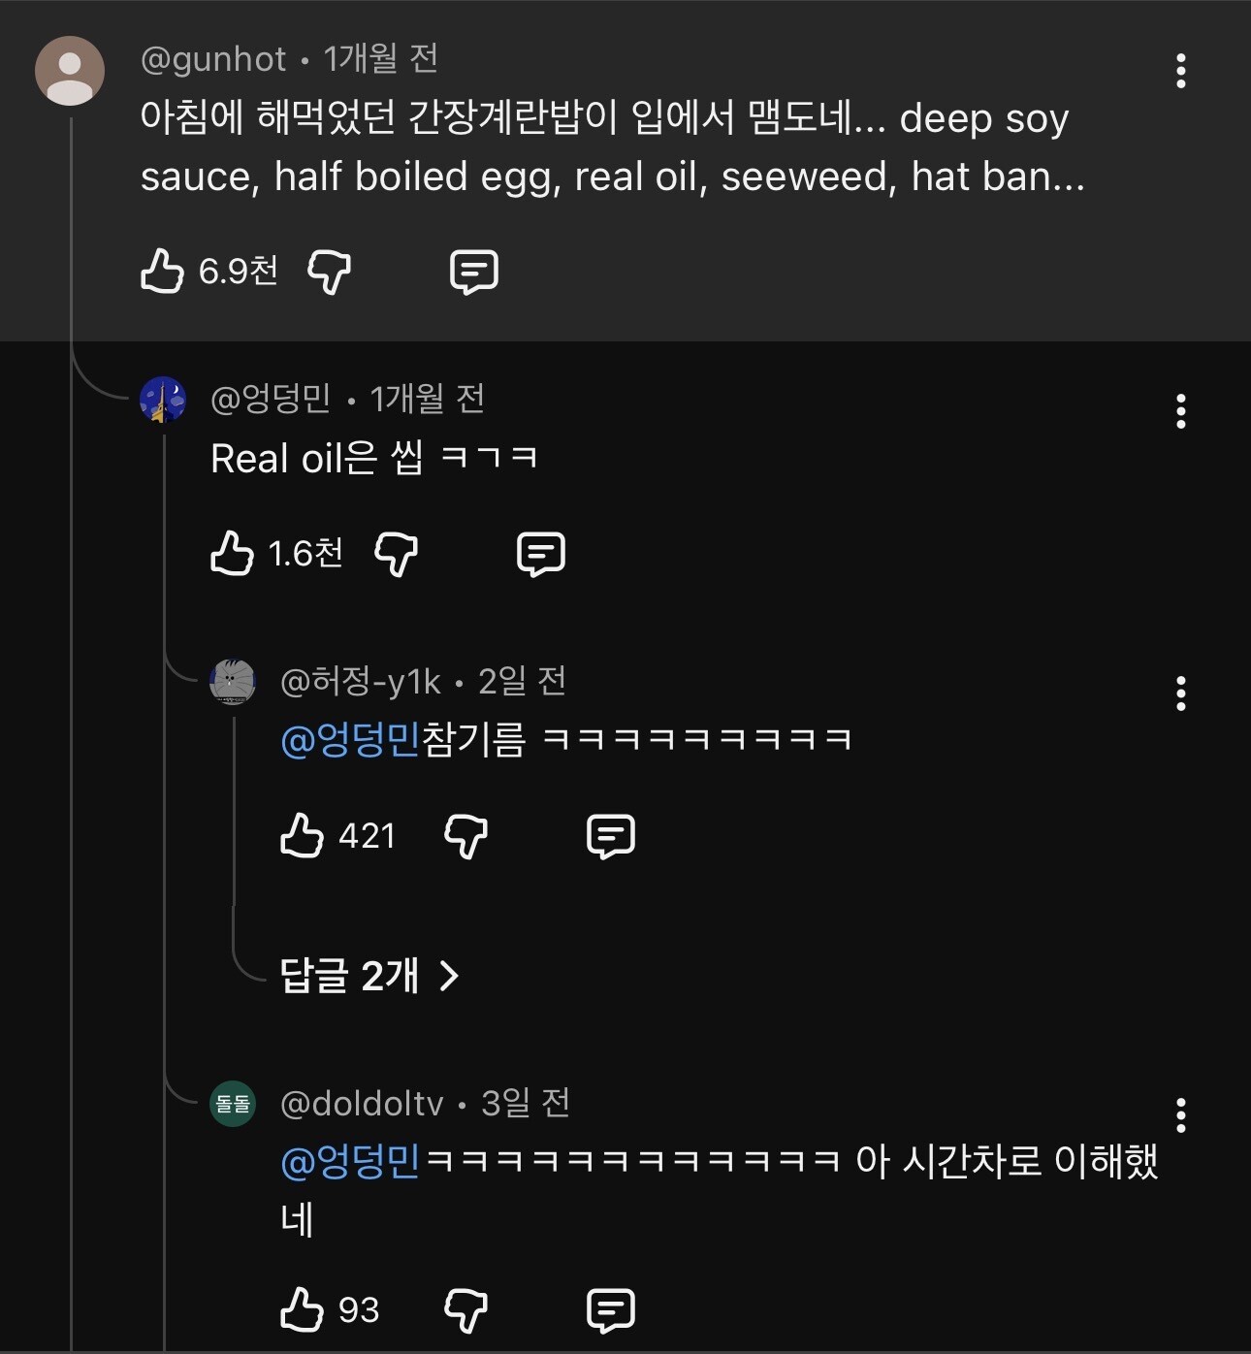
Task: Expand the 답글 2개 replies
Action: (x=369, y=976)
